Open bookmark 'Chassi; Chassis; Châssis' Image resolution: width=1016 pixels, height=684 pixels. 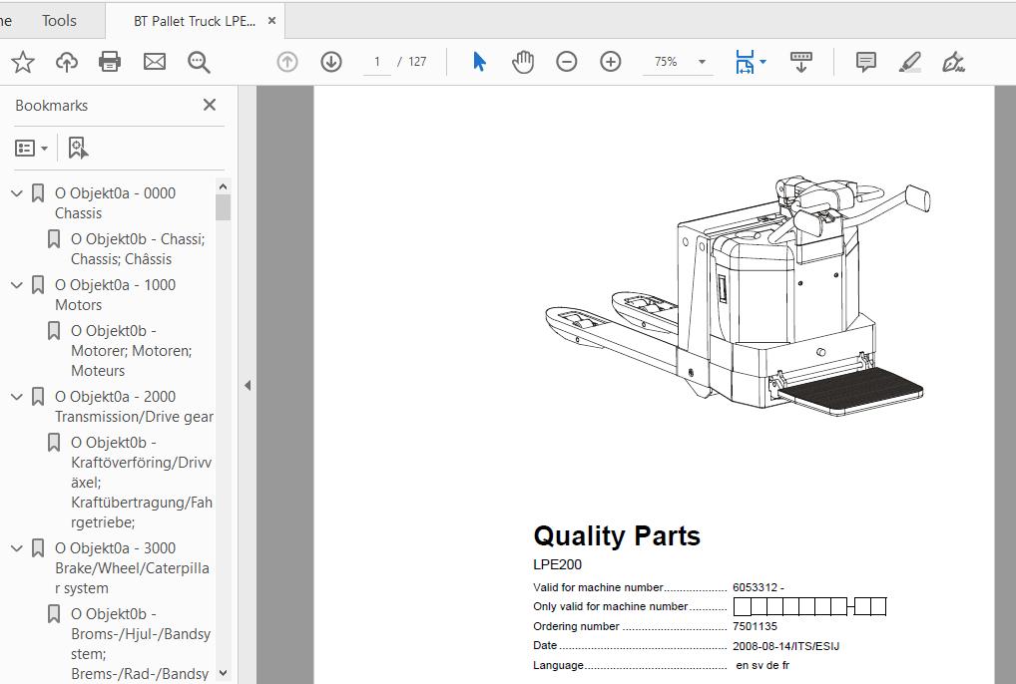[x=138, y=249]
